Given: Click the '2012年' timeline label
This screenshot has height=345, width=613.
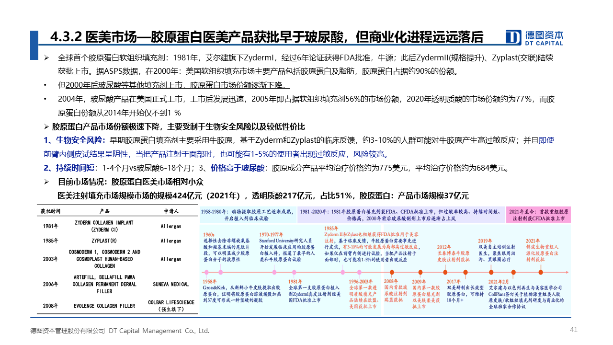Looking at the screenshot, I should coord(444,247).
